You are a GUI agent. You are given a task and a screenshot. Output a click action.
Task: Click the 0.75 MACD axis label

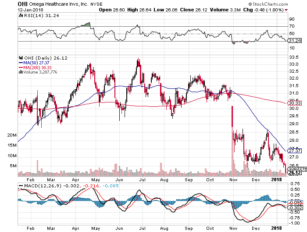coord(295,184)
